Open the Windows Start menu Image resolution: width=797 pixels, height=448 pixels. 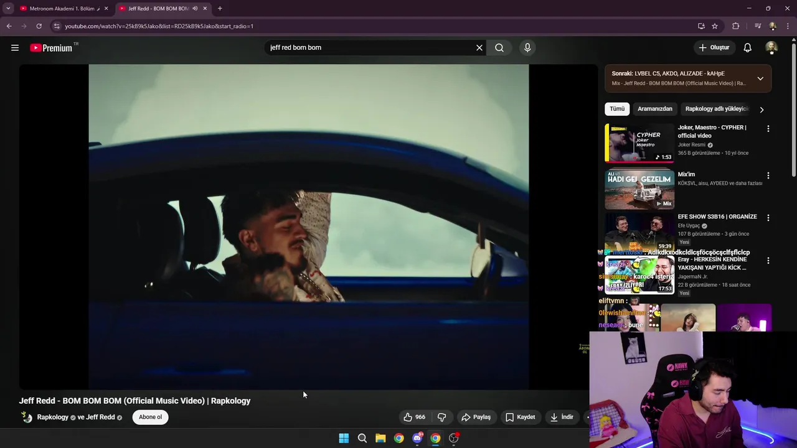[x=344, y=438]
